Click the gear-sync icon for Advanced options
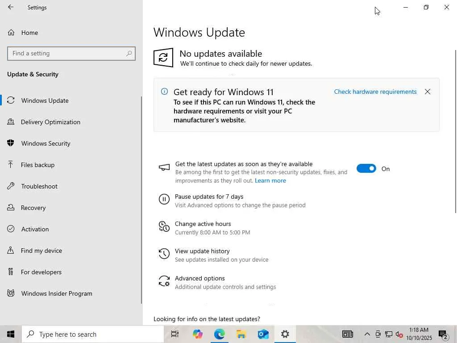Screen dimensions: 457x343 [164, 281]
